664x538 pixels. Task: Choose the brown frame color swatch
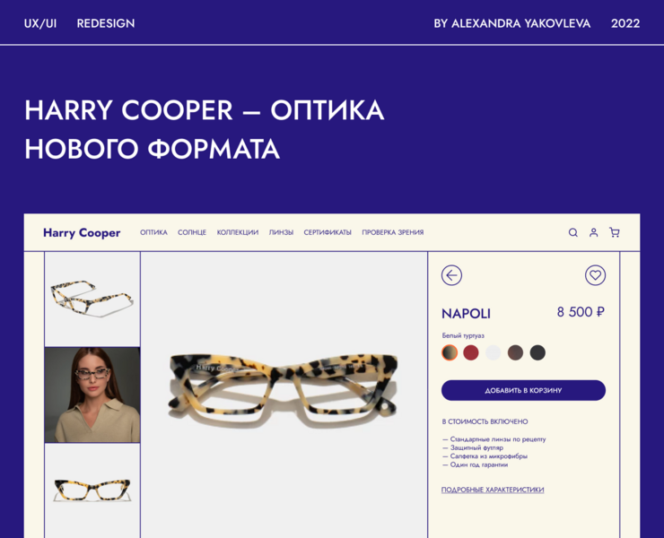pos(515,352)
